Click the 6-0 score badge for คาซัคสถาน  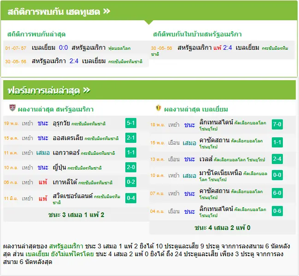tap(277, 193)
